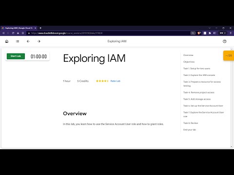Open the lab hamburger menu icon
Image resolution: width=234 pixels, height=175 pixels.
point(18,41)
